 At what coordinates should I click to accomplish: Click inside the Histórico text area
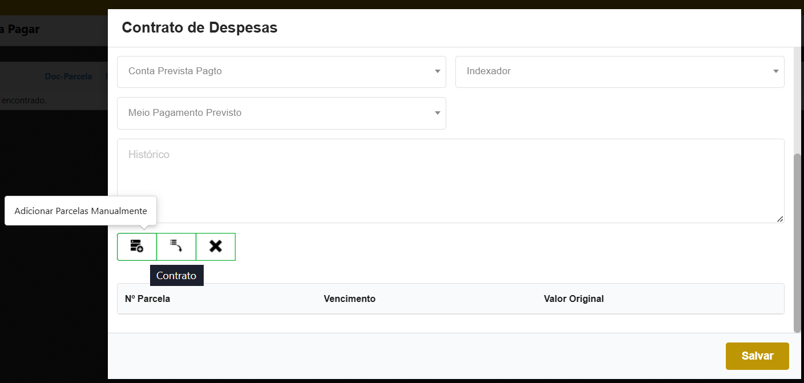pos(451,177)
